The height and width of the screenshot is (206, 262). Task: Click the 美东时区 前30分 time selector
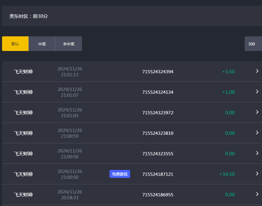pyautogui.click(x=28, y=16)
